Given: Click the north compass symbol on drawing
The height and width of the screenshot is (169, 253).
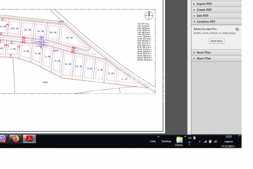Looking at the screenshot, I should (149, 15).
